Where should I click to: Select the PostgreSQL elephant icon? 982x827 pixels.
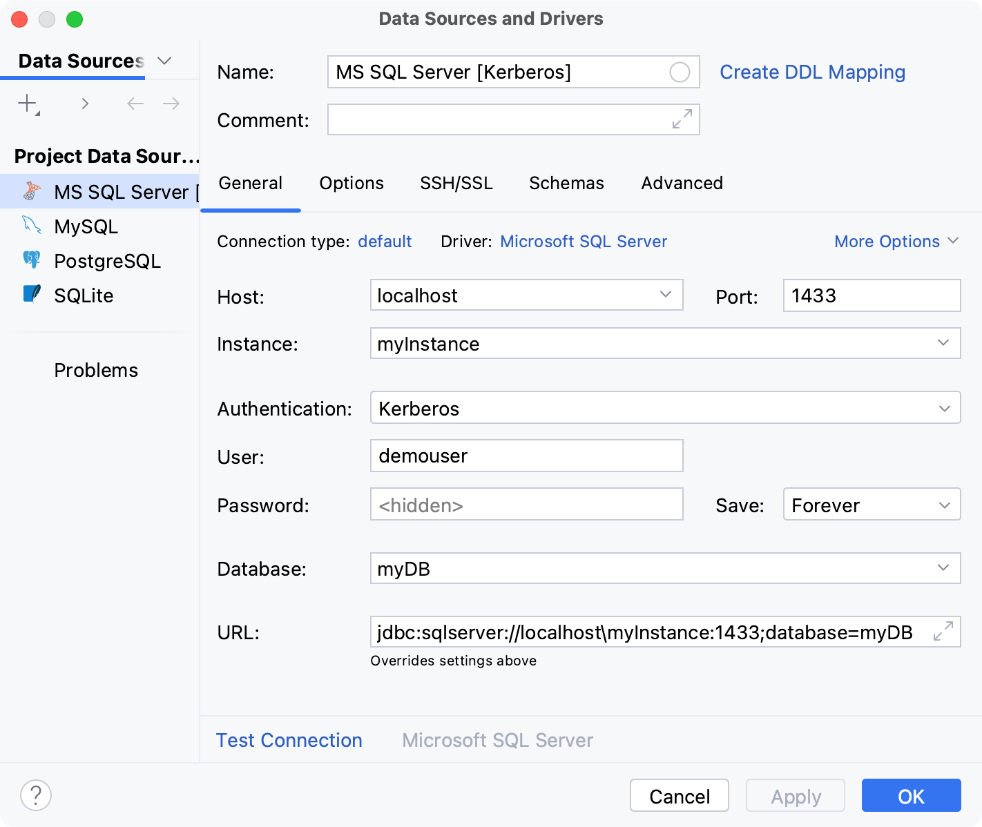[x=31, y=260]
